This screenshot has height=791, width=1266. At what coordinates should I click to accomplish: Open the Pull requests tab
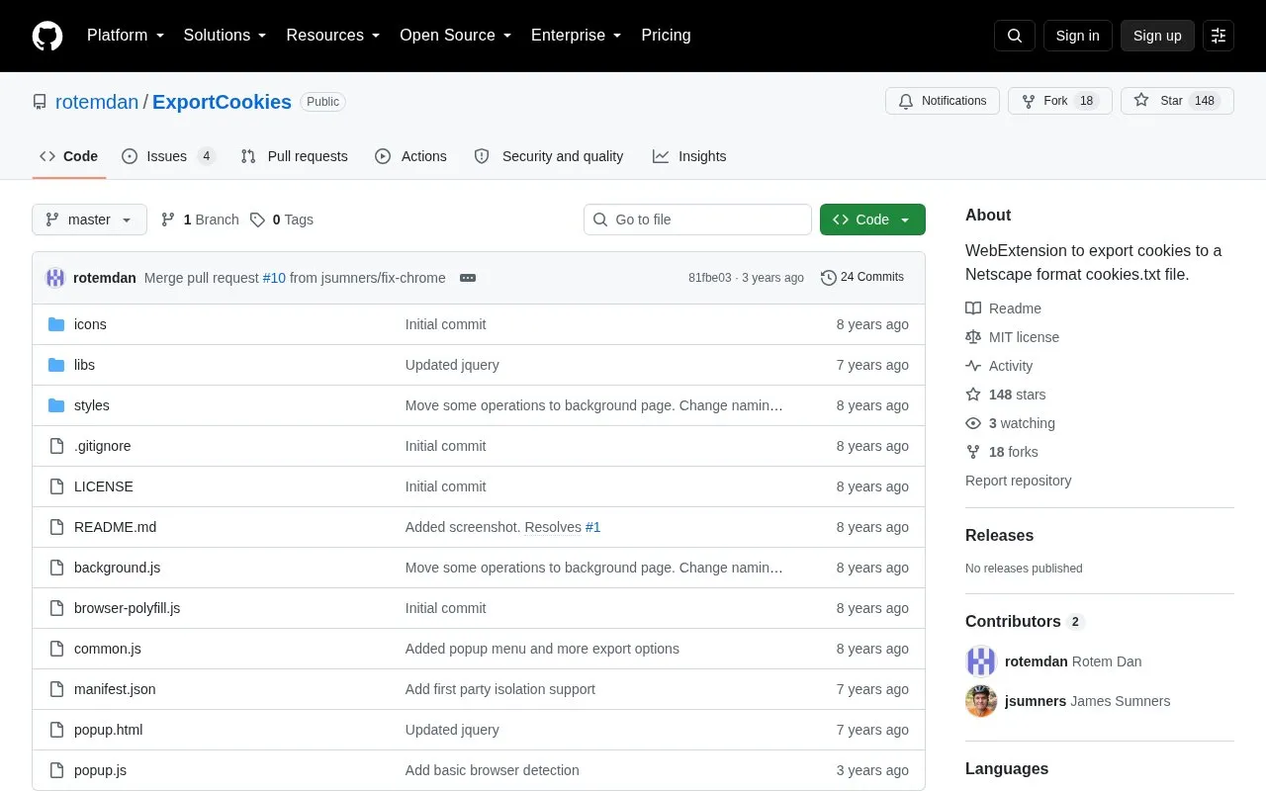coord(294,156)
